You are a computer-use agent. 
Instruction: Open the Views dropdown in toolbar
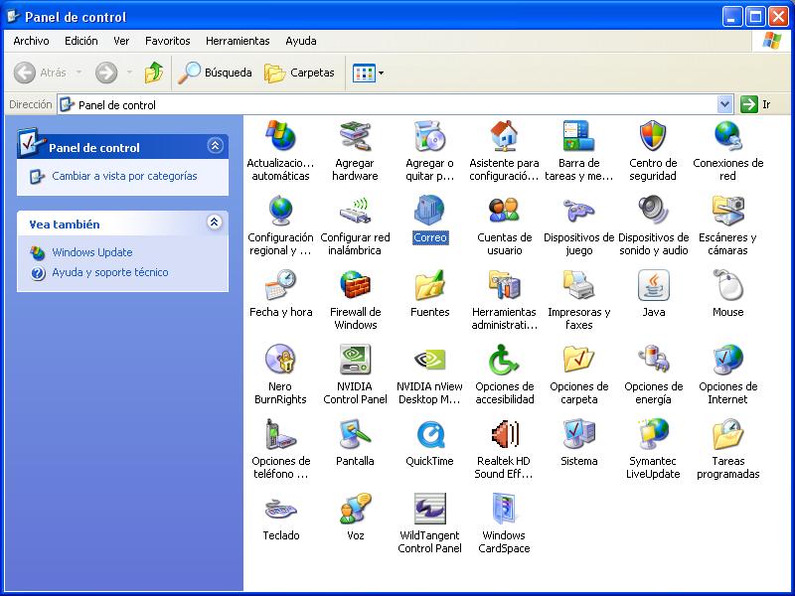tap(369, 73)
